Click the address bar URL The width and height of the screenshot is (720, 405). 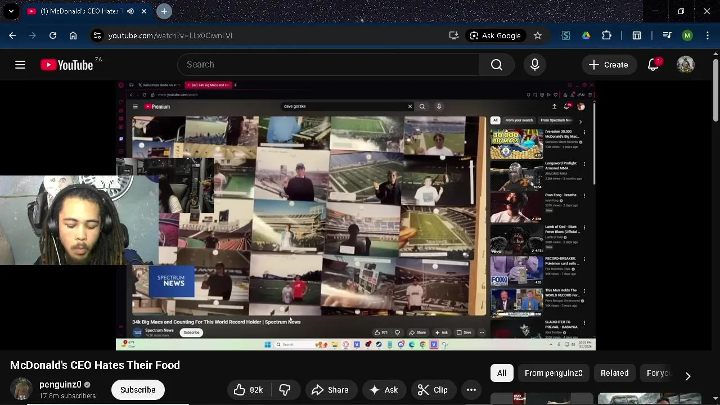click(x=170, y=35)
